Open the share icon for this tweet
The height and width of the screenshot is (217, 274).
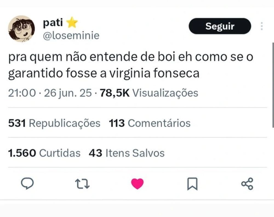click(x=247, y=183)
